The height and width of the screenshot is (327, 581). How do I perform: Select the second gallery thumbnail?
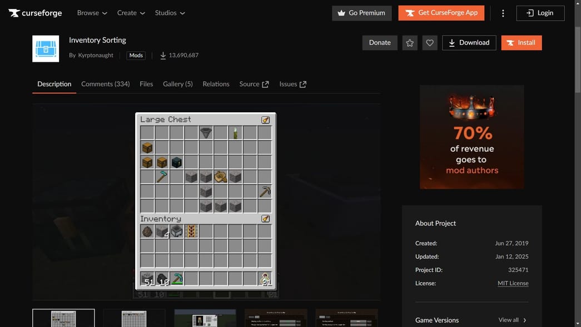tap(133, 319)
